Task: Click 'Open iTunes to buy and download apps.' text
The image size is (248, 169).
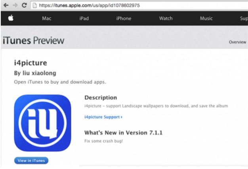Action: tap(60, 82)
